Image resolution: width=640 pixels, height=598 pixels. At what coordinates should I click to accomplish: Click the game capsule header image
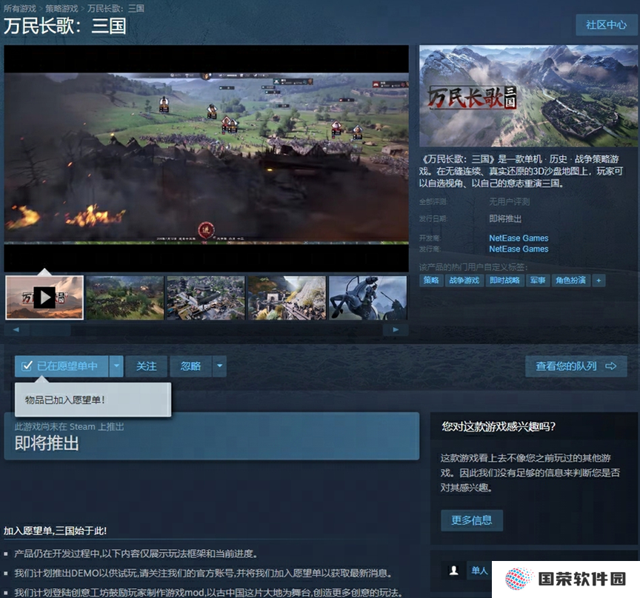click(x=528, y=96)
